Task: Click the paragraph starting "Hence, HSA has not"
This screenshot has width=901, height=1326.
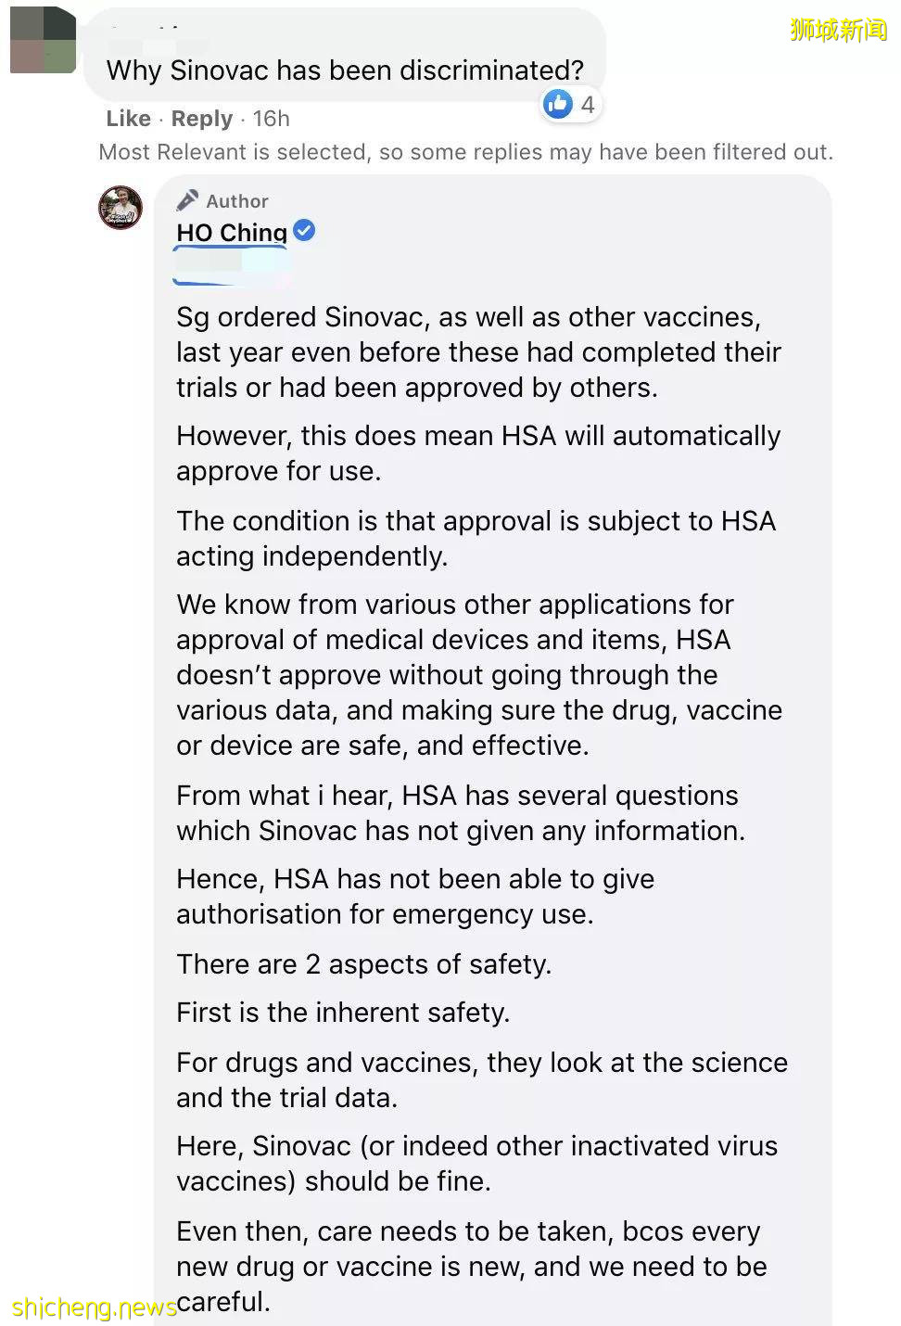Action: pos(415,897)
